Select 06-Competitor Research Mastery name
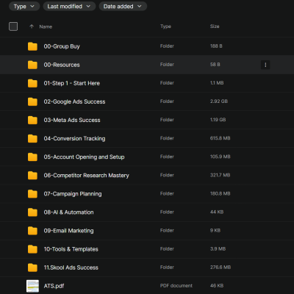The height and width of the screenshot is (294, 294). pyautogui.click(x=86, y=175)
